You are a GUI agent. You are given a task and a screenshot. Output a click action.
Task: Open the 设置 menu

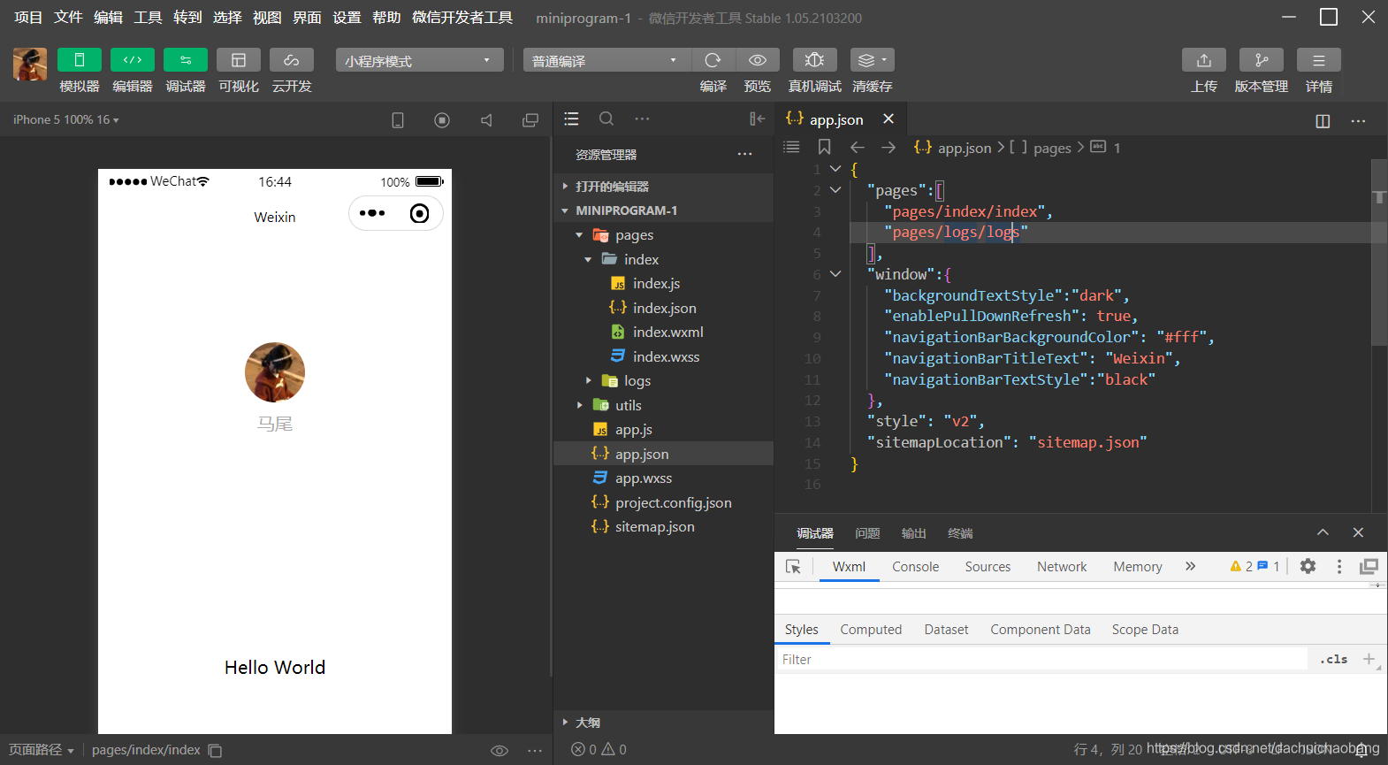[x=347, y=18]
